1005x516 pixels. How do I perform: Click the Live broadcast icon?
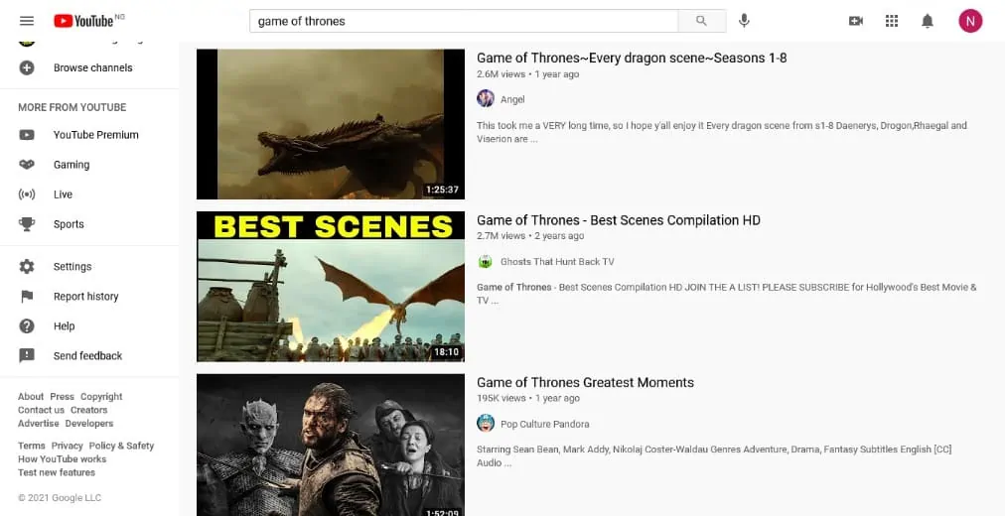pyautogui.click(x=27, y=194)
